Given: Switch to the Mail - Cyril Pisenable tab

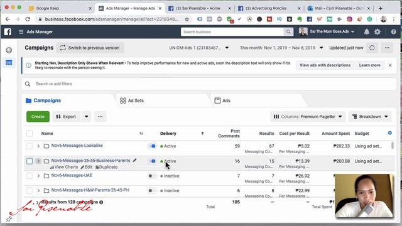Looking at the screenshot, I should 339,8.
